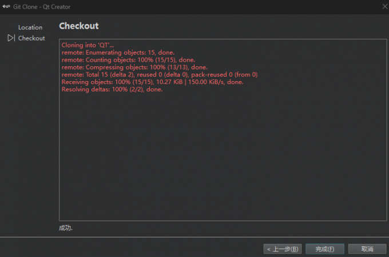Click the Checkout page heading
The height and width of the screenshot is (257, 389).
click(x=78, y=26)
